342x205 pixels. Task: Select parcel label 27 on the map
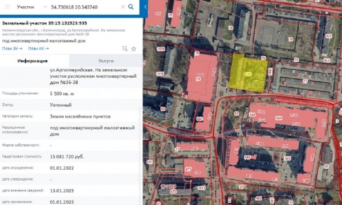pyautogui.click(x=241, y=187)
